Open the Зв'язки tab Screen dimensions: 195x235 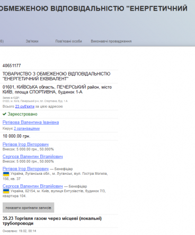(x=32, y=41)
